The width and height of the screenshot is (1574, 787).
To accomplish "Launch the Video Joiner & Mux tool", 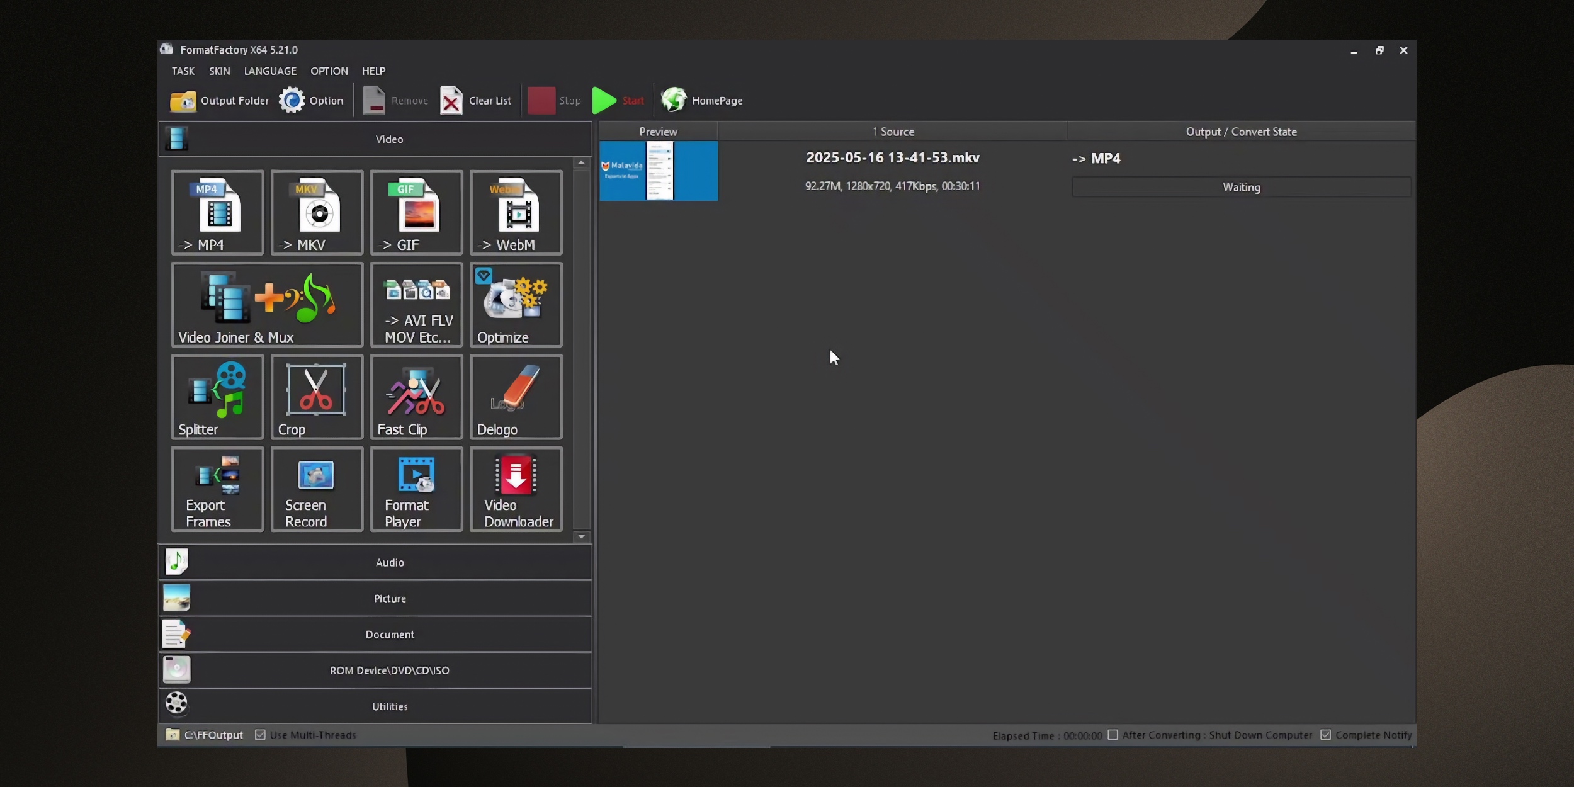I will (267, 305).
